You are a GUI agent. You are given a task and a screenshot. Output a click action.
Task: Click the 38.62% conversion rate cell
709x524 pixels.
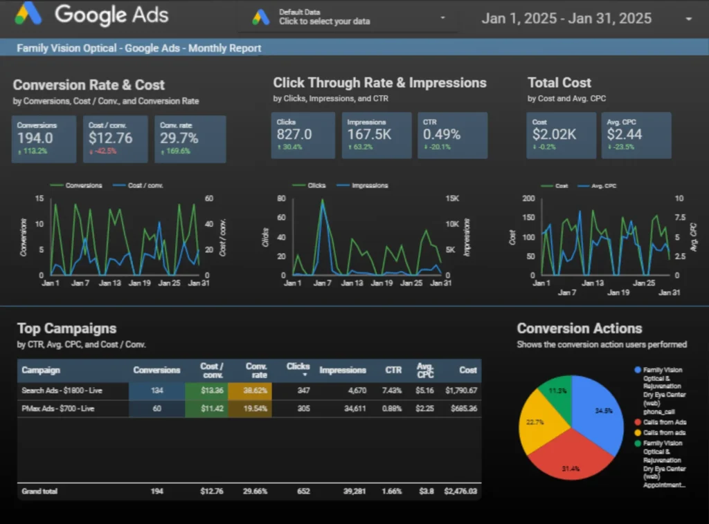pos(250,391)
